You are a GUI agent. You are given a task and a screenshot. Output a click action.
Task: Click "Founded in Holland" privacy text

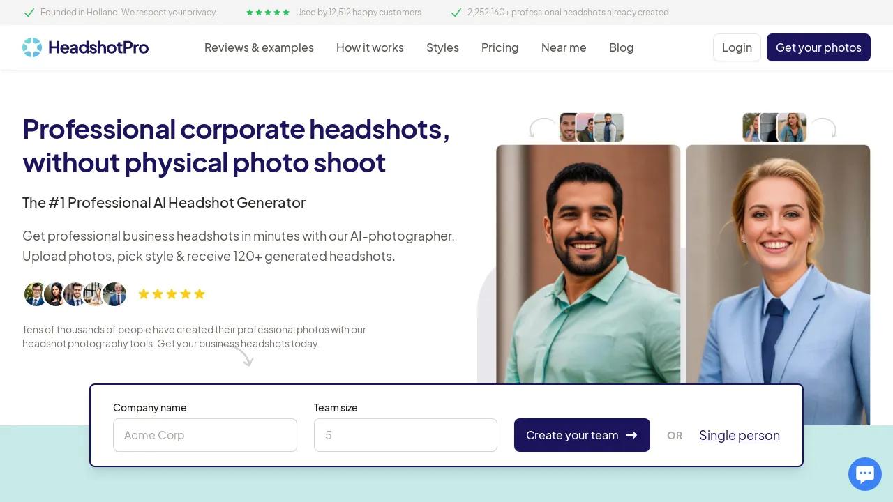[129, 13]
